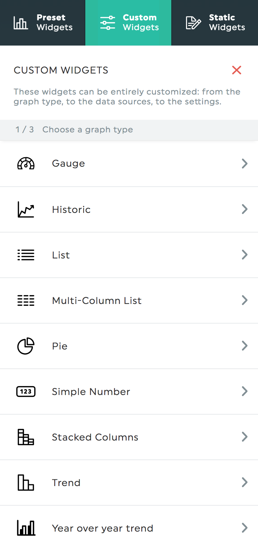The width and height of the screenshot is (258, 554).
Task: Choose the Year over year trend icon
Action: point(26,528)
